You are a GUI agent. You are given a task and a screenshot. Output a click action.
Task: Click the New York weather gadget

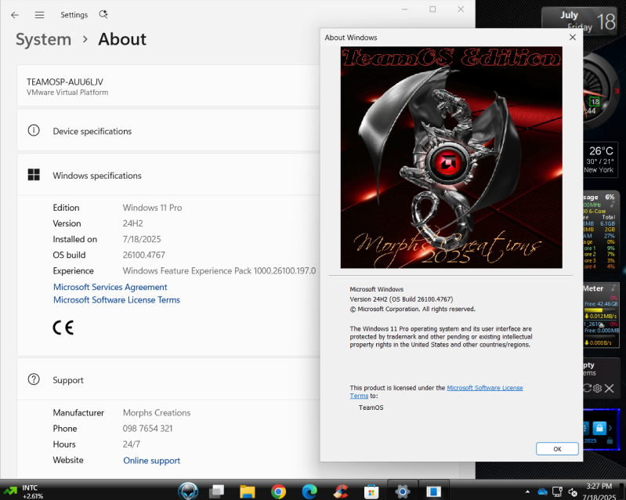pyautogui.click(x=601, y=160)
